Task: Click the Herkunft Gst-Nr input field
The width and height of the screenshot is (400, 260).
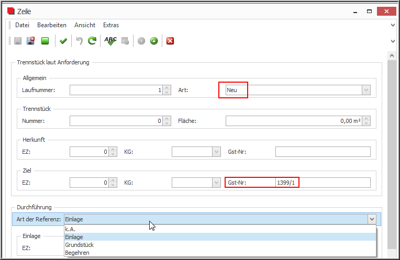Action: (323, 152)
